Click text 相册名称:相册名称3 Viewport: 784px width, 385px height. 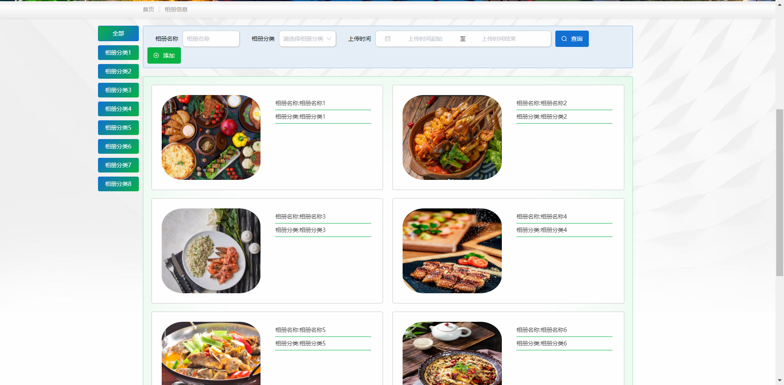(x=300, y=217)
